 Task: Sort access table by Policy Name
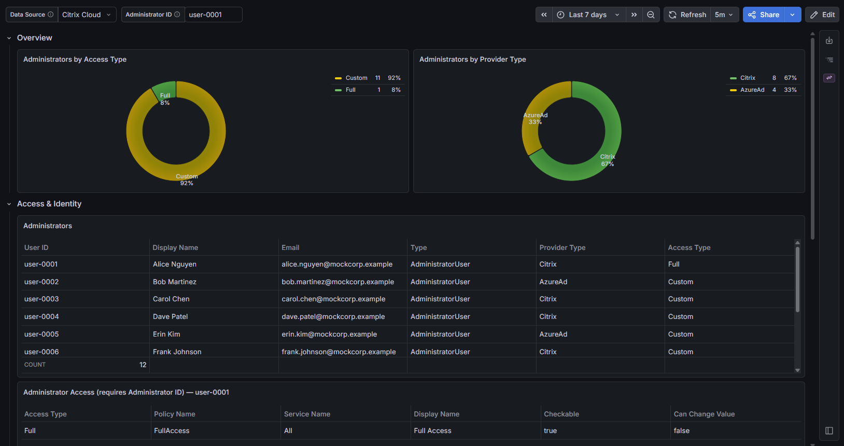coord(175,414)
